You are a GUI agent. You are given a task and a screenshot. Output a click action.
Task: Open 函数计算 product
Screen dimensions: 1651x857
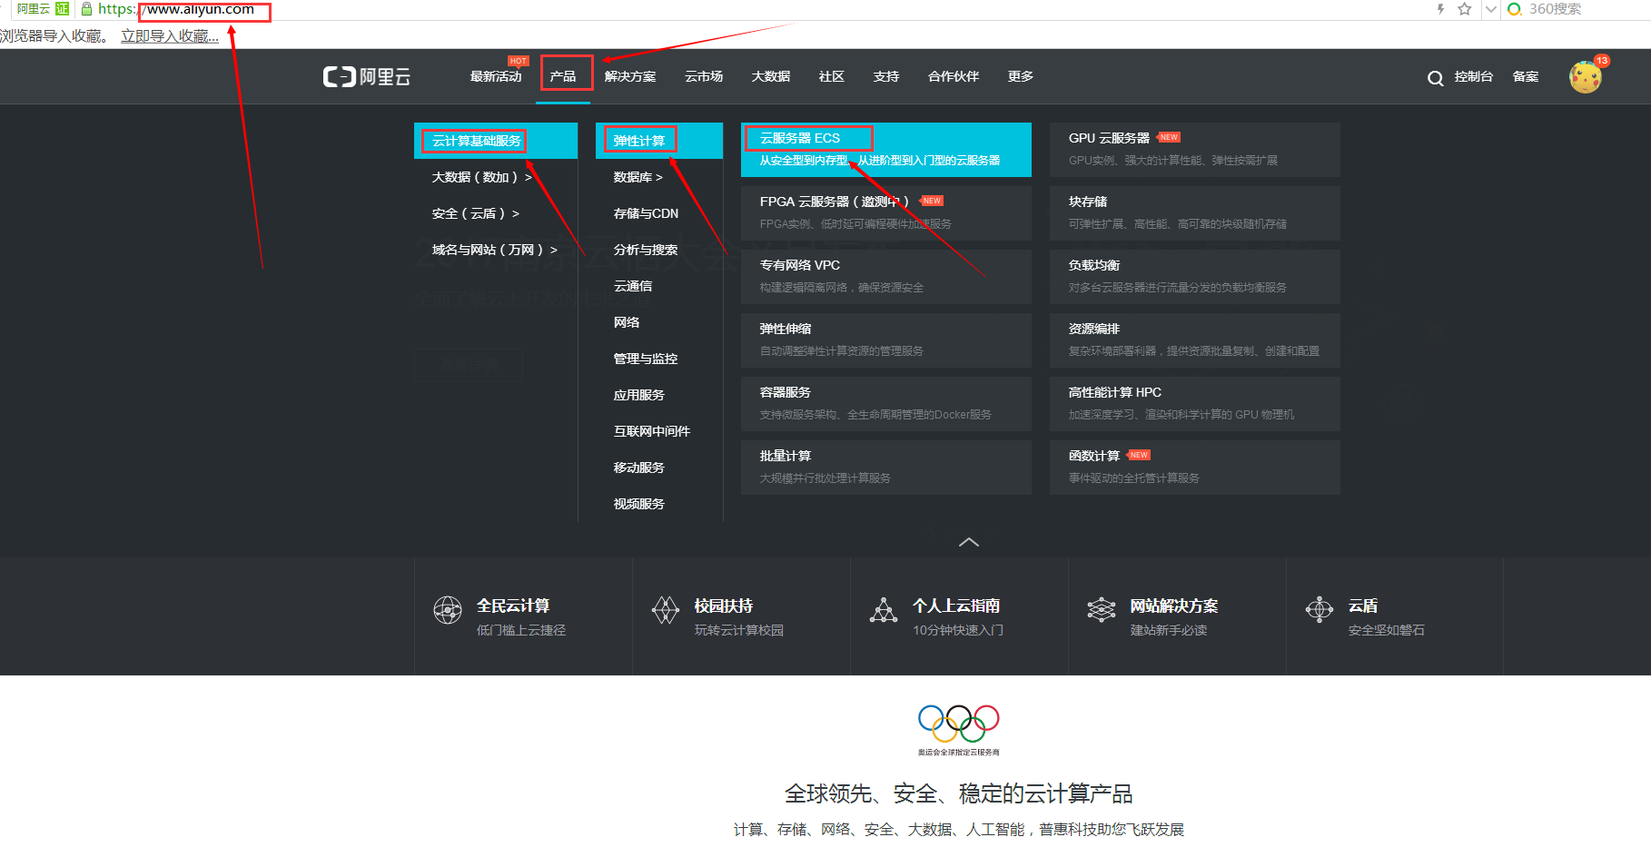click(1195, 468)
